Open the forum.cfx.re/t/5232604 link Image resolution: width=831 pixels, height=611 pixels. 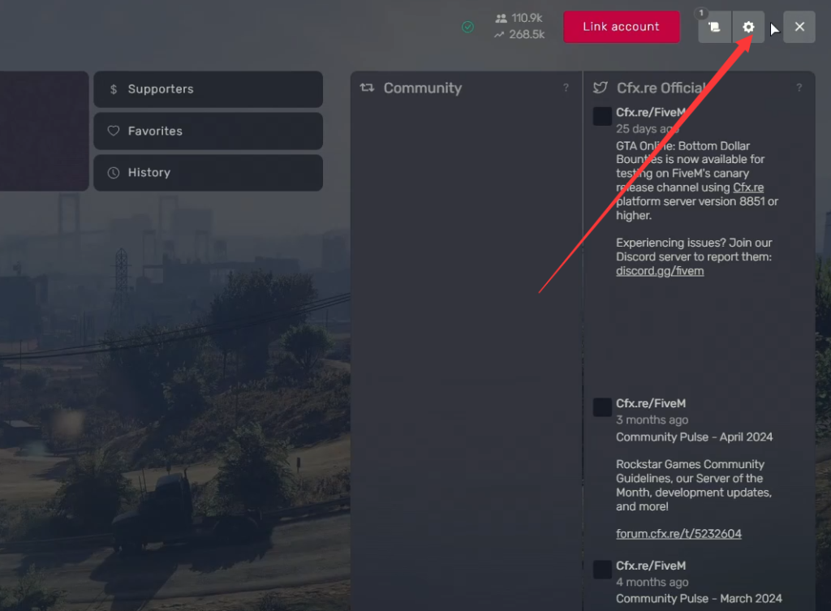point(678,534)
